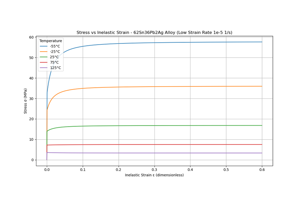Click the y-axis tick label 20

coord(32,119)
